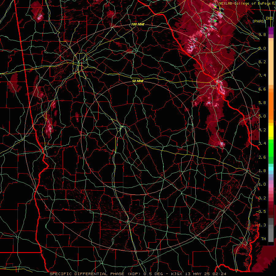Image resolution: width=276 pixels, height=276 pixels.
Task: Pick the yellow swatch in the color bar
Action: pyautogui.click(x=271, y=131)
